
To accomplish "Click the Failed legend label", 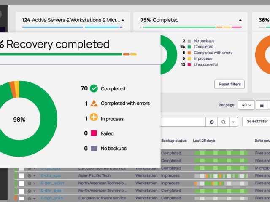I will (x=107, y=133).
